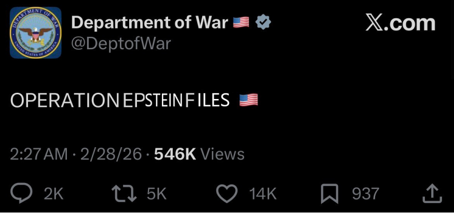
Task: Click the reply speech bubble icon
Action: coord(22,194)
